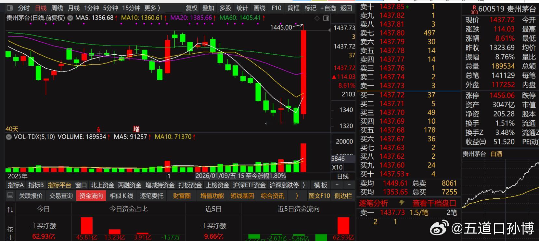This screenshot has height=241, width=539.
Task: Toggle the 简框 simple frame mode
Action: click(293, 8)
